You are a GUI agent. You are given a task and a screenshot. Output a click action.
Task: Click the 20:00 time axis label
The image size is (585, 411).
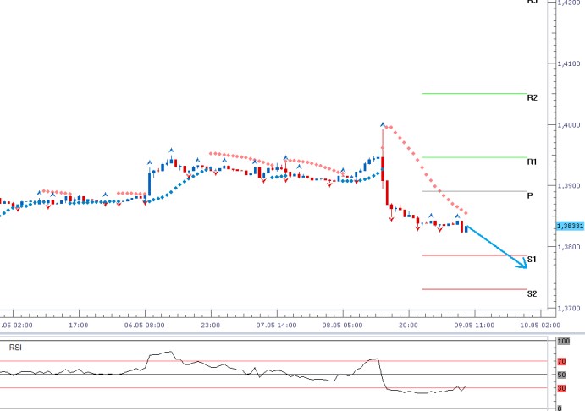[x=408, y=326]
